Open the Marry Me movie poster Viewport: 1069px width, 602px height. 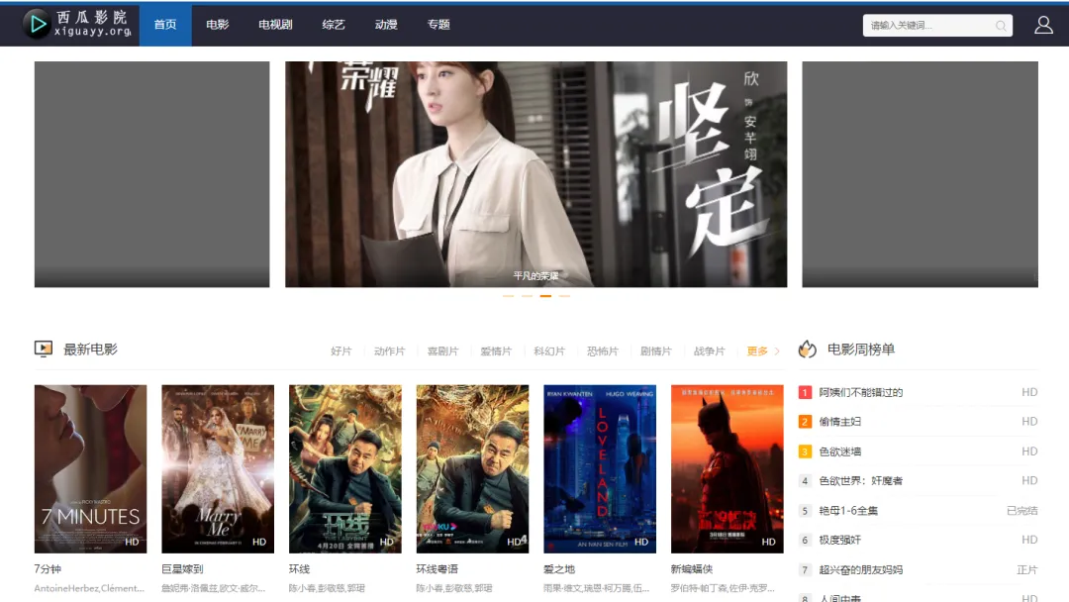(x=218, y=468)
